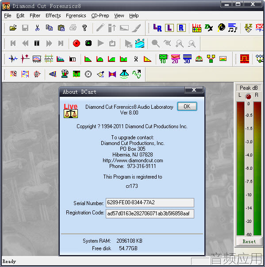Click the rewind double-arrow button
Viewport: 265px width, 267px height.
(x=25, y=43)
